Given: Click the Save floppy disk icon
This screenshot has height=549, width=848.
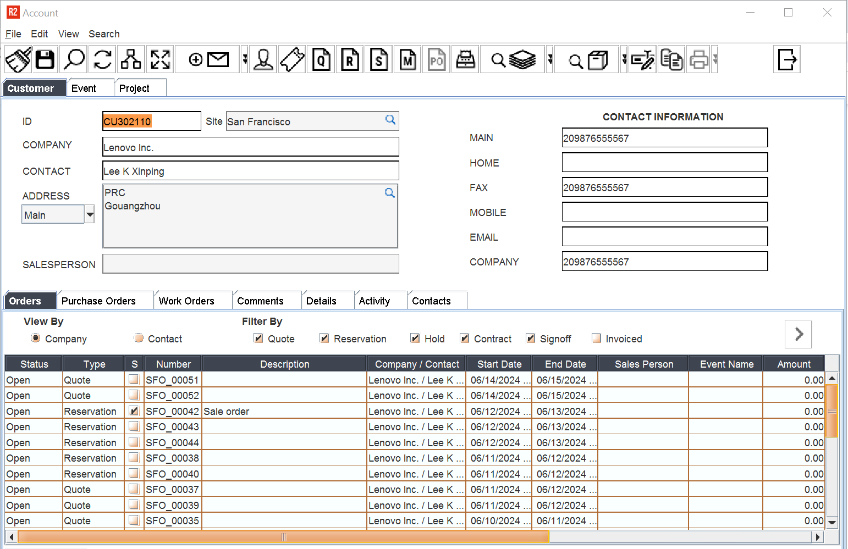Looking at the screenshot, I should 45,59.
